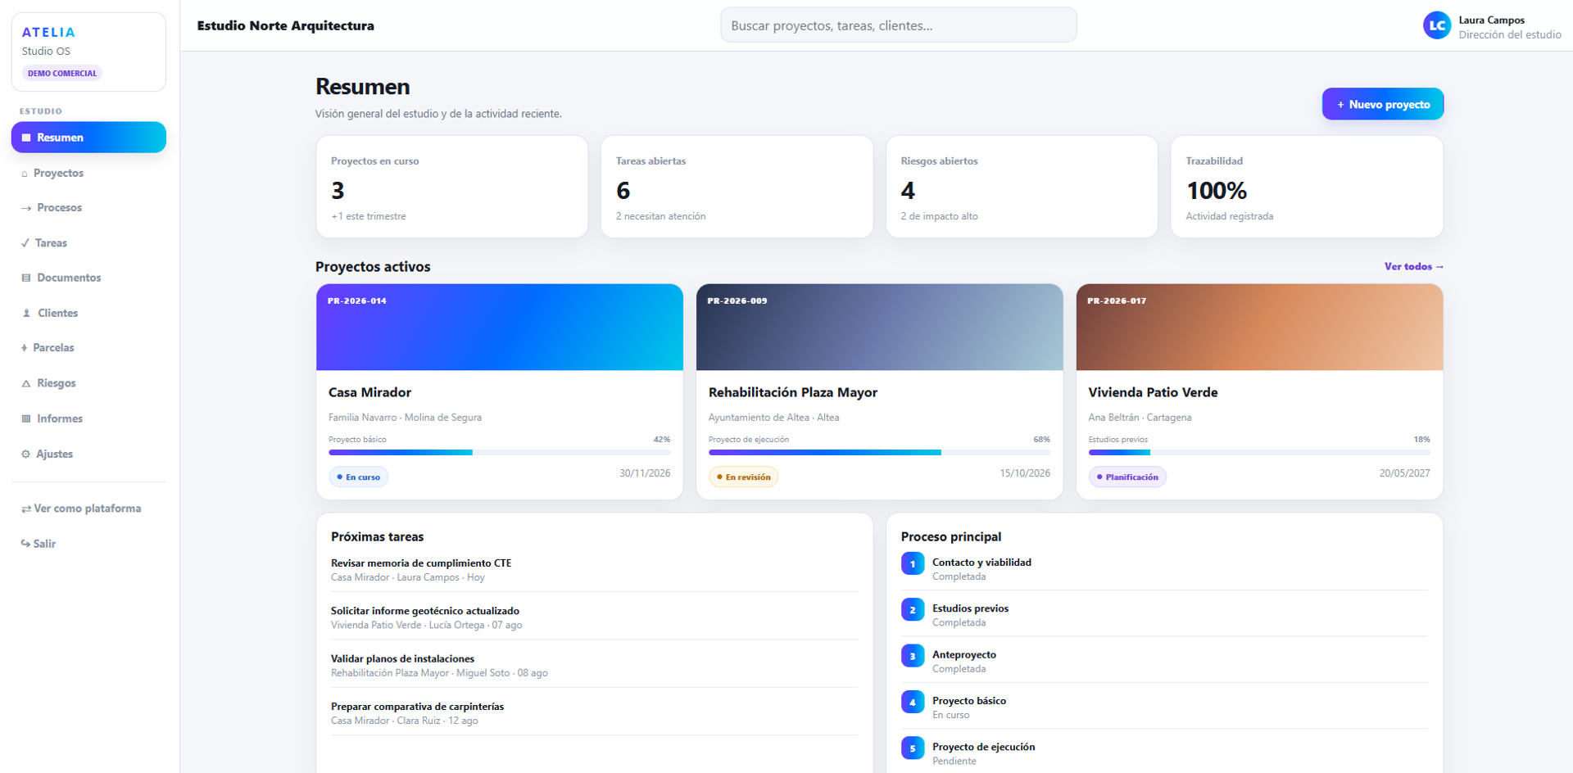Open the Documentos section
1573x773 pixels.
[88, 278]
